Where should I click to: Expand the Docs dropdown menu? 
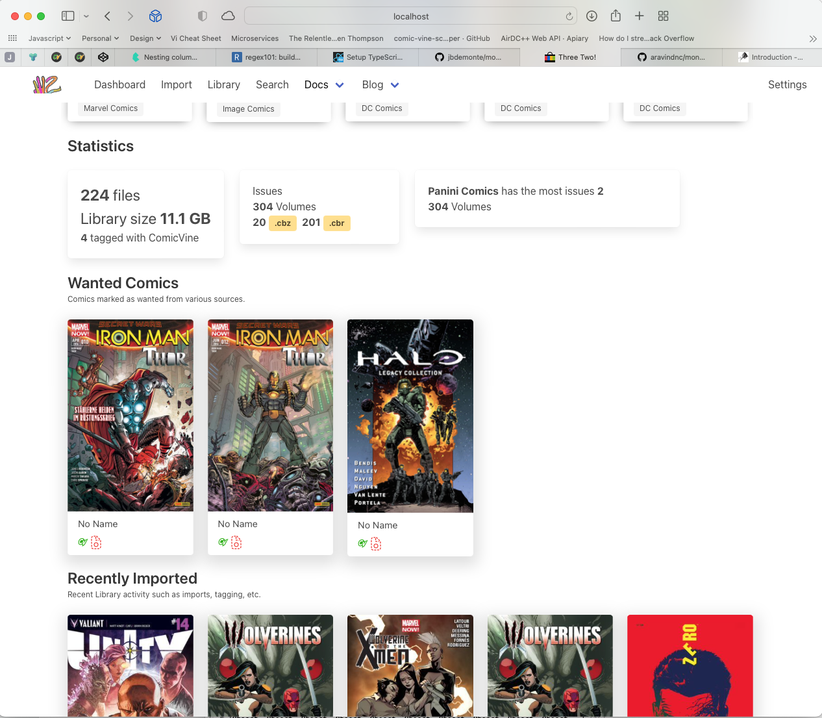click(x=340, y=85)
